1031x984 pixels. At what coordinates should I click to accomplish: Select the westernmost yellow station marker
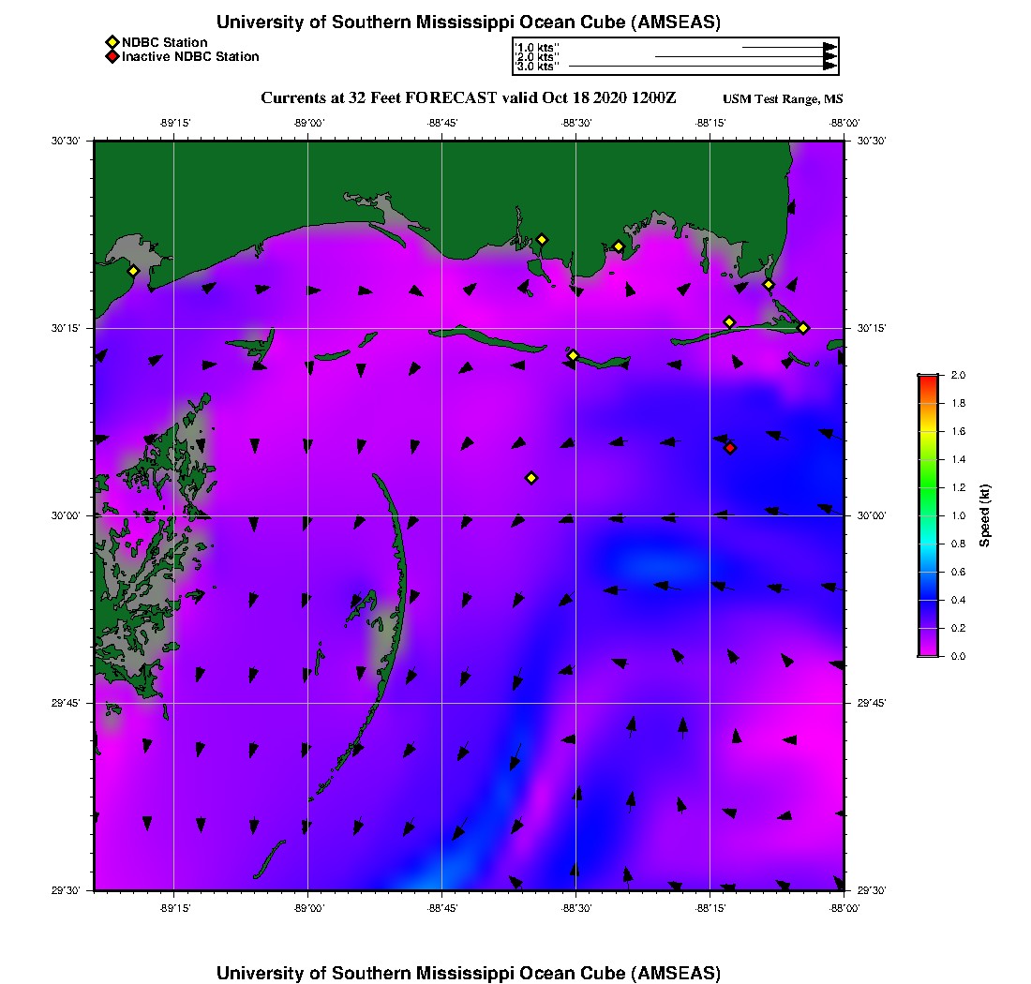(x=133, y=271)
